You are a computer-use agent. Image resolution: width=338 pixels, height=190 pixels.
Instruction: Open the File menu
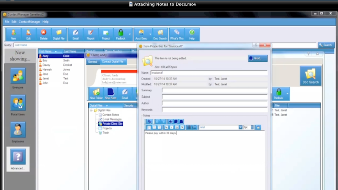7,22
